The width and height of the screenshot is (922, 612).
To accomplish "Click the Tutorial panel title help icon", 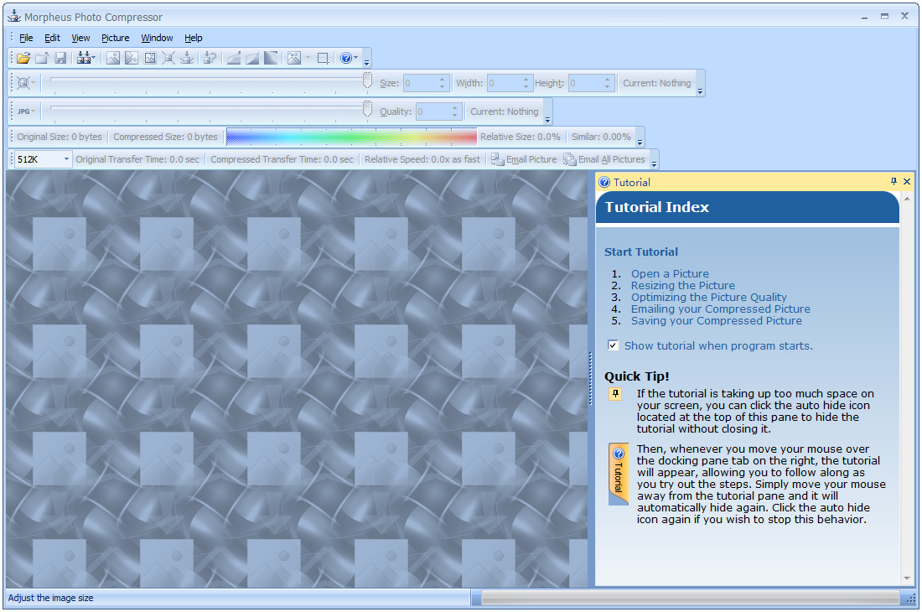I will 604,182.
